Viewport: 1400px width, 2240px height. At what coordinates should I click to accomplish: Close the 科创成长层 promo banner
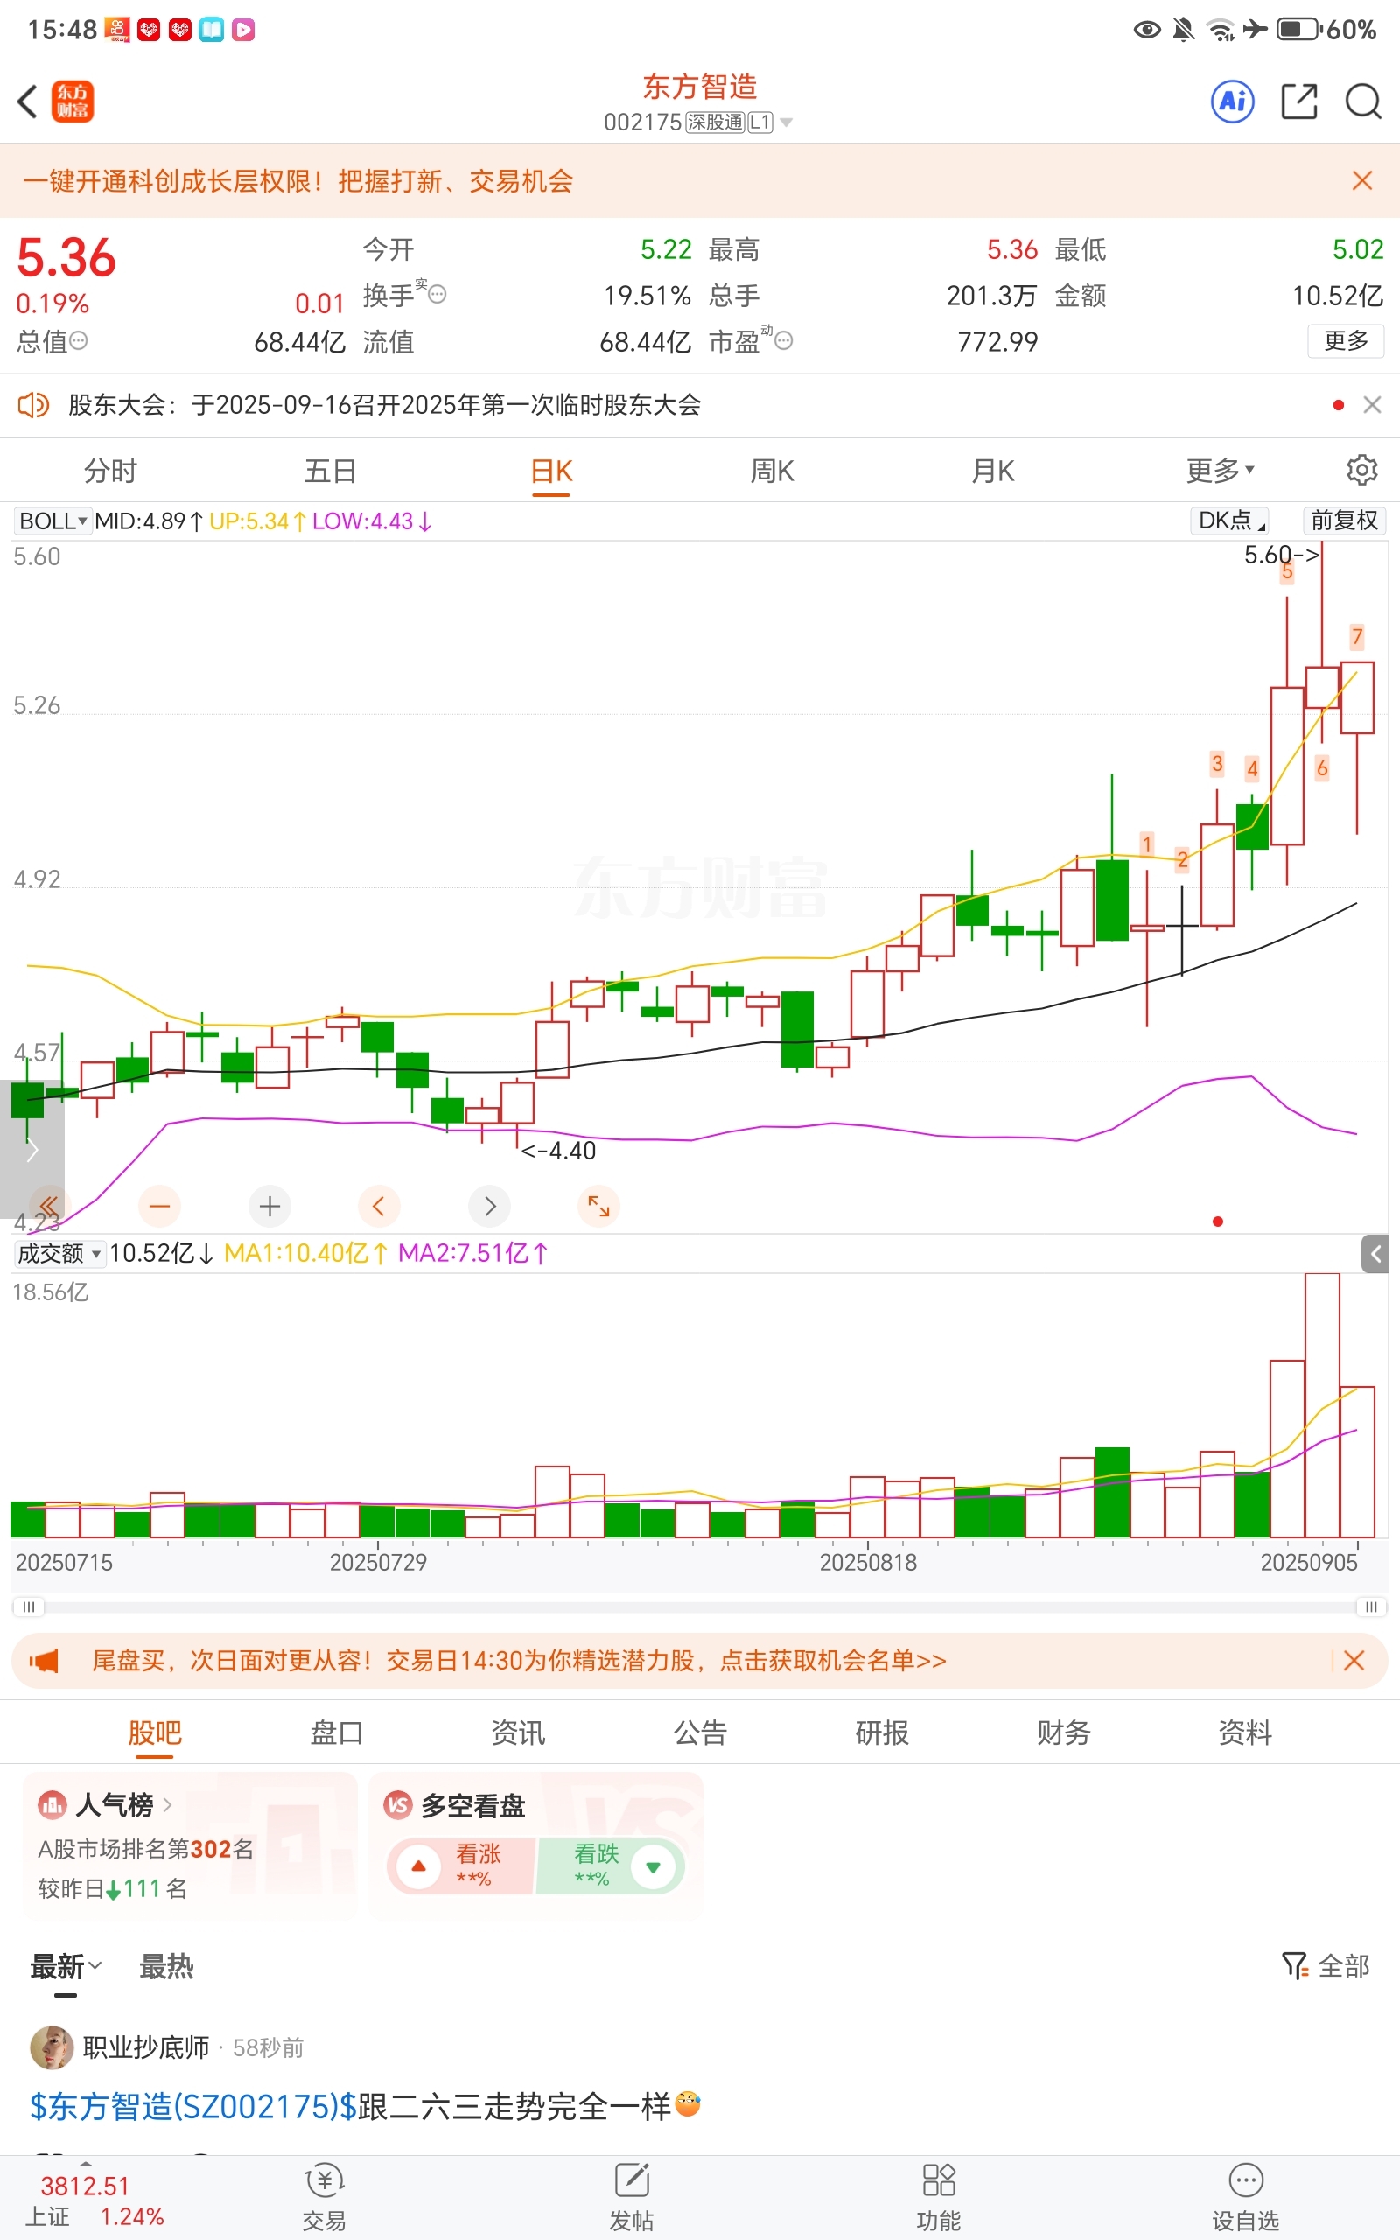1361,180
